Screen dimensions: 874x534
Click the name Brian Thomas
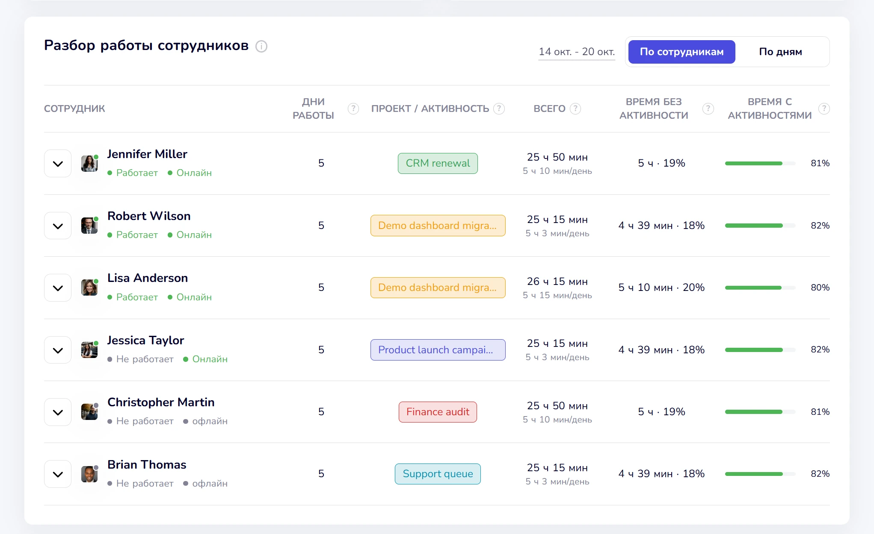[x=147, y=465]
